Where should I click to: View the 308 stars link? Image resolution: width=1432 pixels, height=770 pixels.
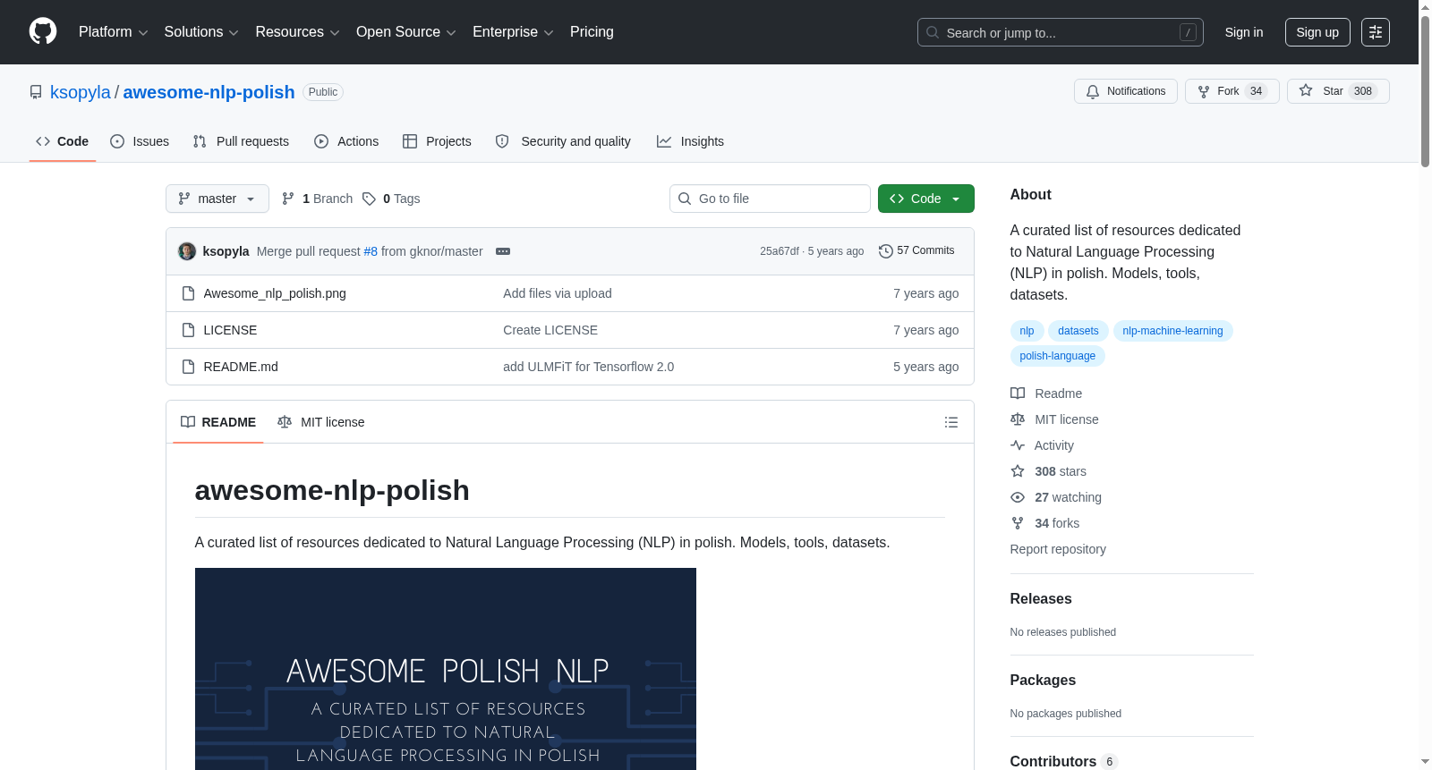coord(1048,471)
